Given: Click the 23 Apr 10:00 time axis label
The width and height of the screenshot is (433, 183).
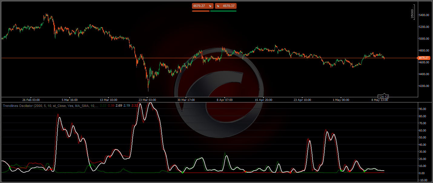Looking at the screenshot, I should pyautogui.click(x=302, y=100).
